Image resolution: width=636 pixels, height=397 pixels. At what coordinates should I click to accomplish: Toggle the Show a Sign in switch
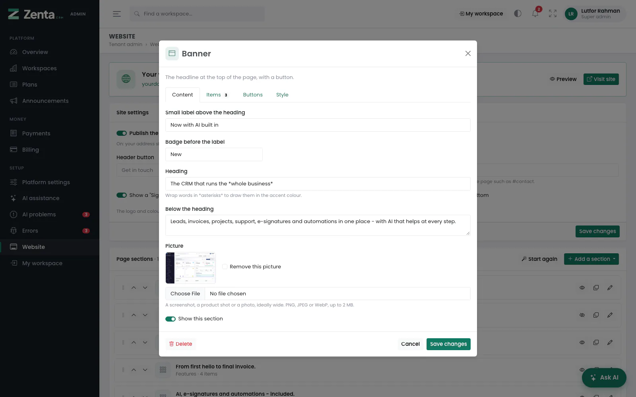pyautogui.click(x=122, y=195)
